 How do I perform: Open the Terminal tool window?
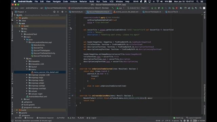(x=29, y=118)
